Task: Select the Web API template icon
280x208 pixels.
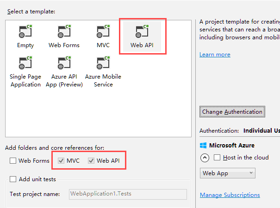Action: pyautogui.click(x=142, y=31)
